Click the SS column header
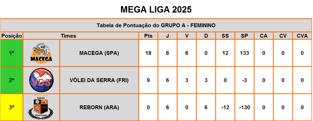Image resolution: width=313 pixels, height=121 pixels. pyautogui.click(x=225, y=36)
